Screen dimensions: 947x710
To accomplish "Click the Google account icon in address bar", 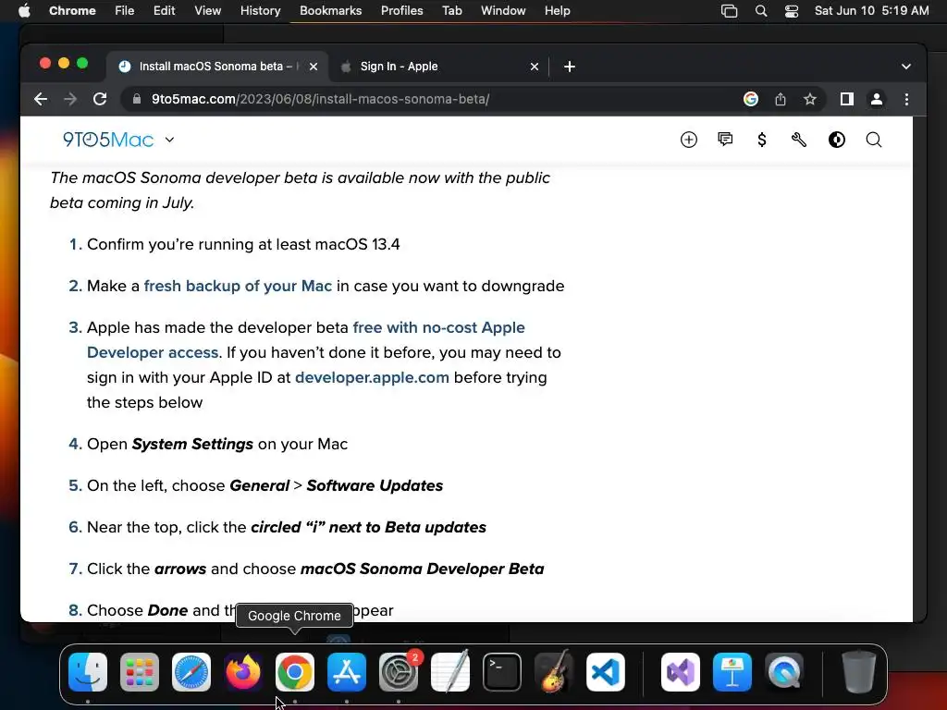I will [x=751, y=99].
